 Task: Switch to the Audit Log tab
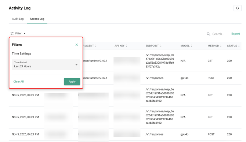coord(18,19)
